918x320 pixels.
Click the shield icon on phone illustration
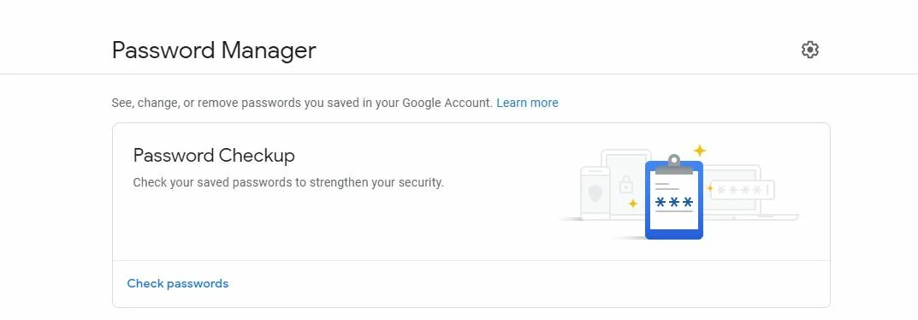pos(595,193)
